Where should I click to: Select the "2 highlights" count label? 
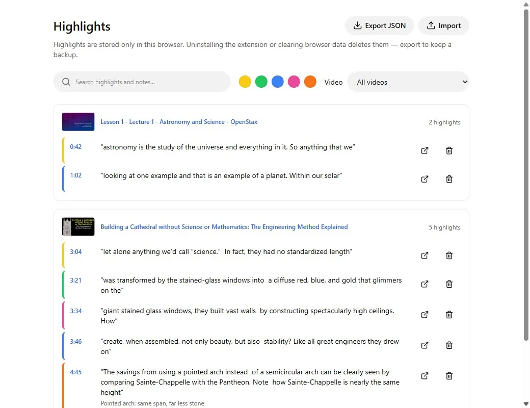coord(444,122)
